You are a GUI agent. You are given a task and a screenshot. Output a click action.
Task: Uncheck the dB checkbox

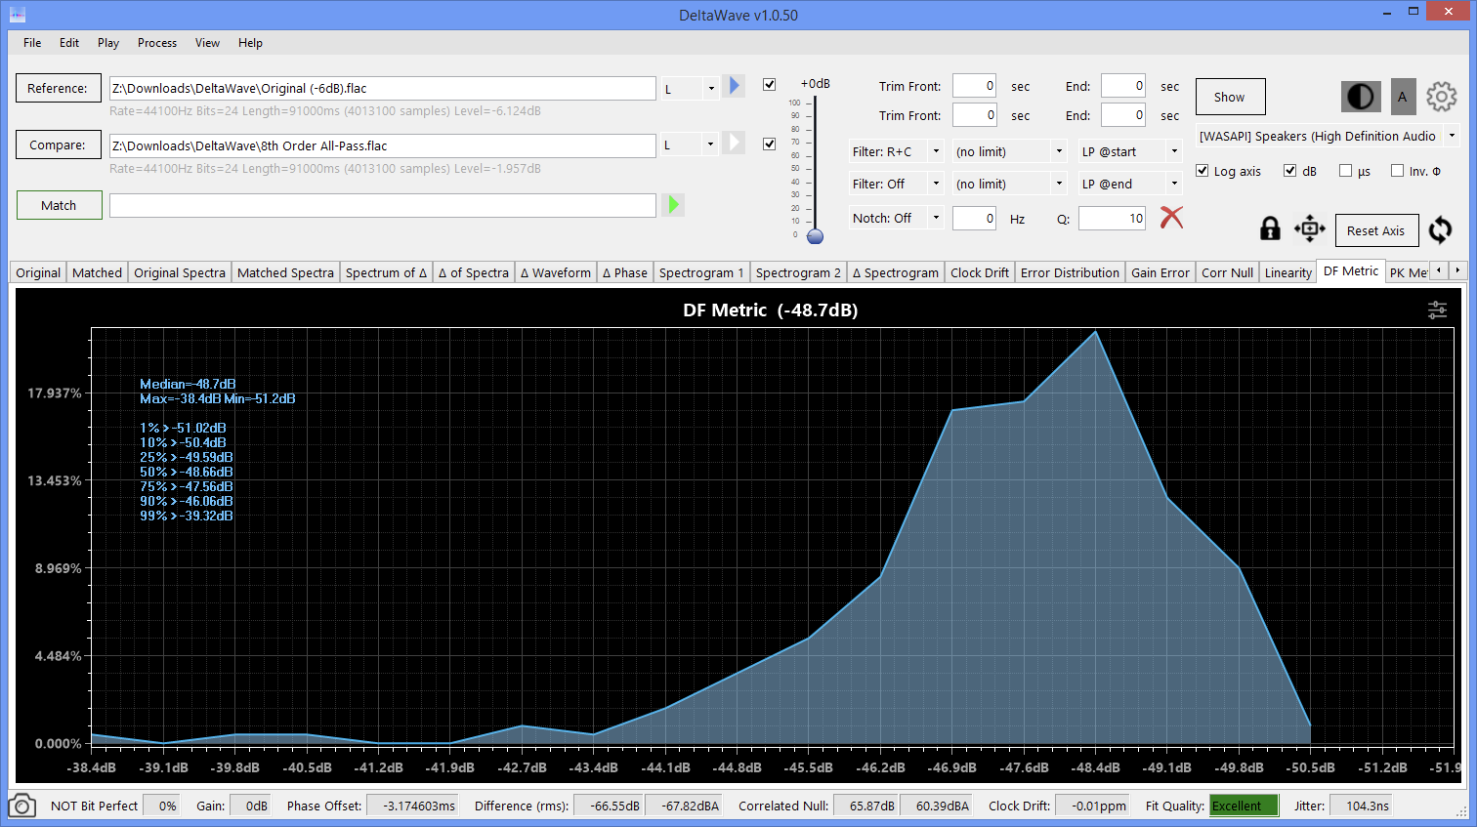tap(1290, 171)
